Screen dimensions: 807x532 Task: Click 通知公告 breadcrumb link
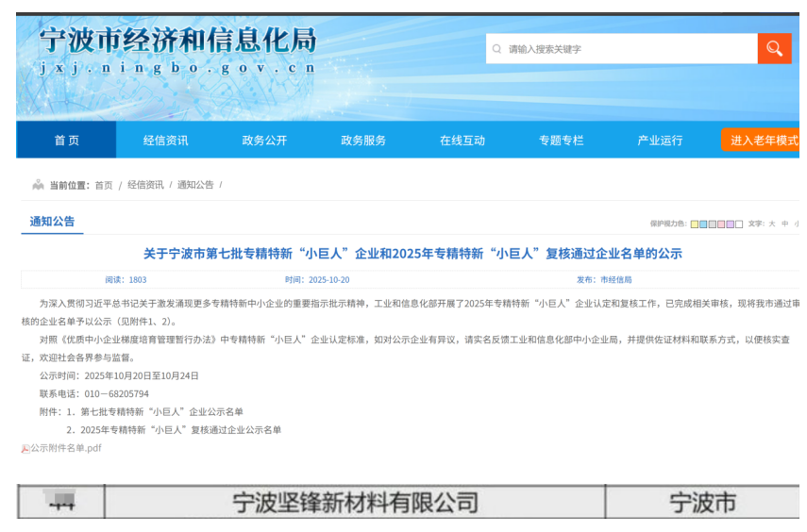tap(195, 185)
